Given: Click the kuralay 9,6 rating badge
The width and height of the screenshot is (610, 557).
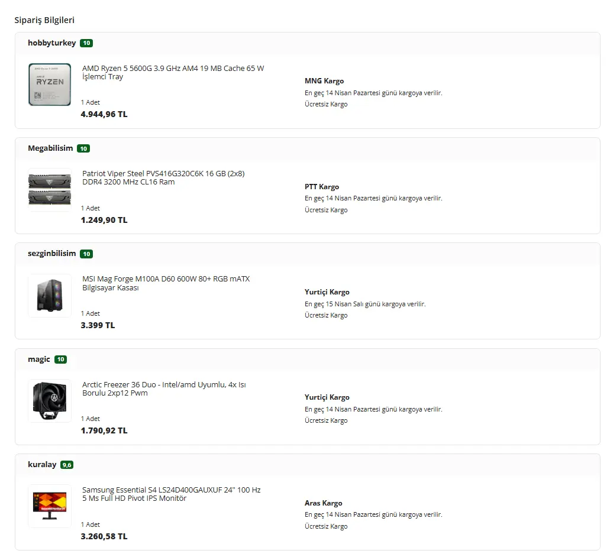Looking at the screenshot, I should pos(67,465).
